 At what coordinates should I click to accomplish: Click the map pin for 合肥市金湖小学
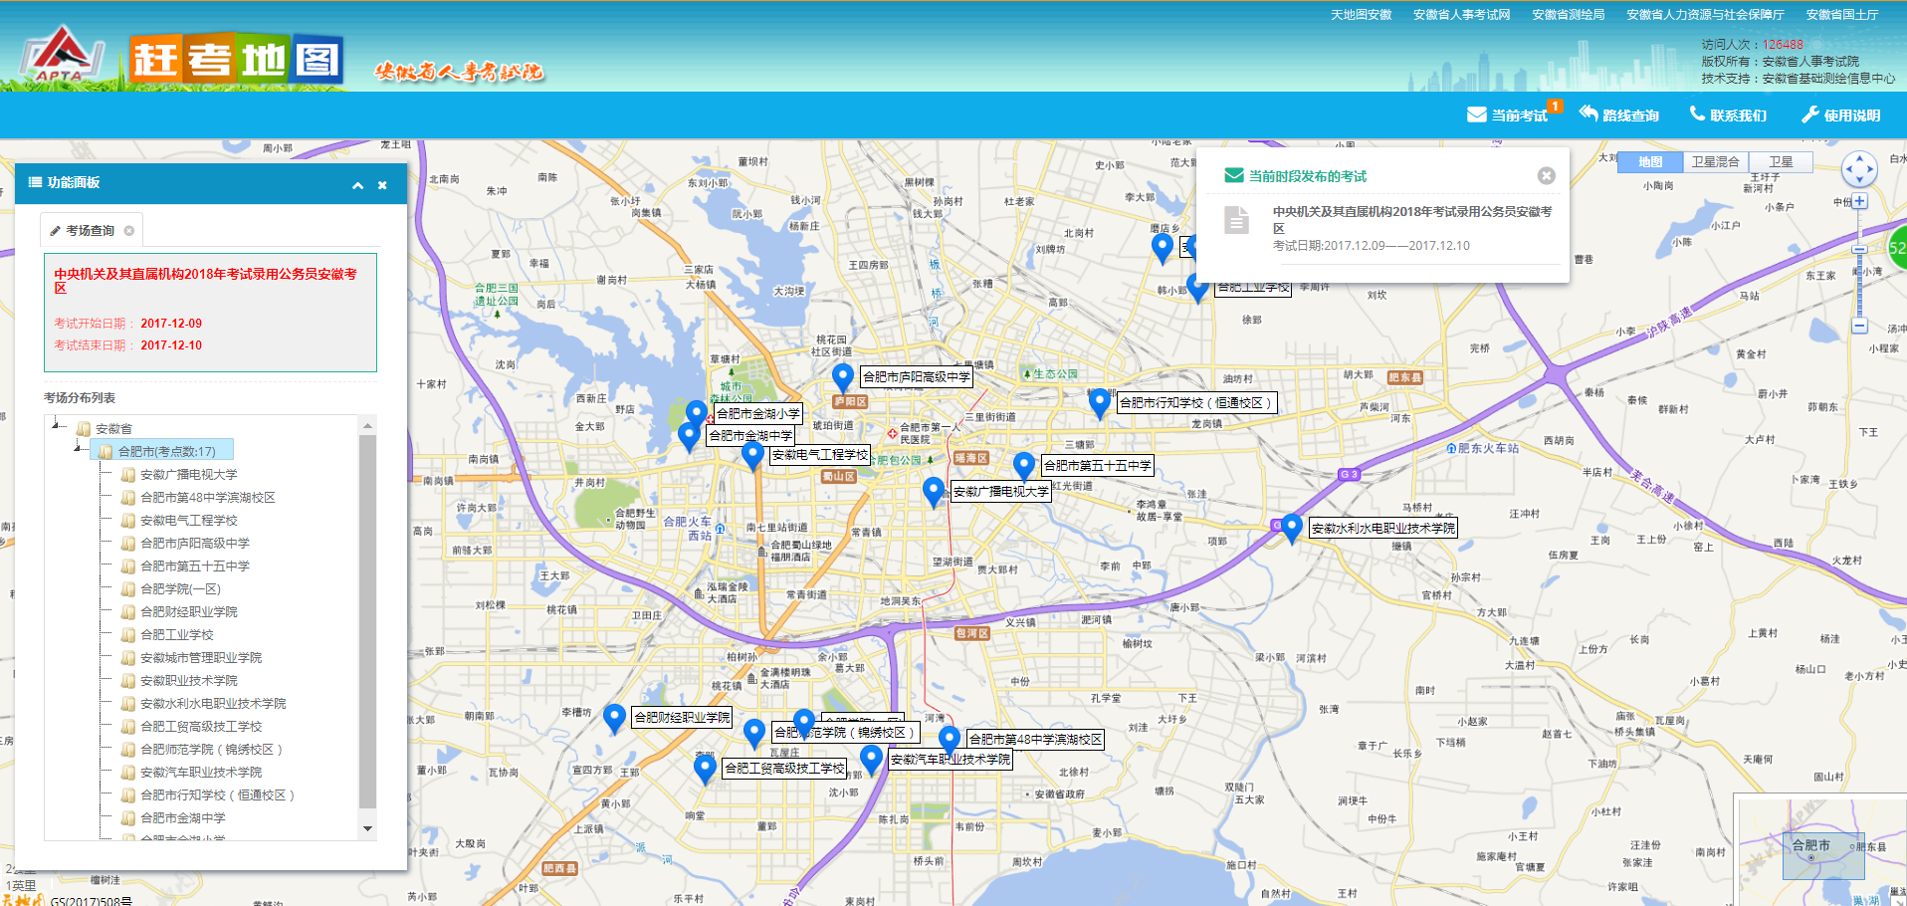[x=698, y=414]
